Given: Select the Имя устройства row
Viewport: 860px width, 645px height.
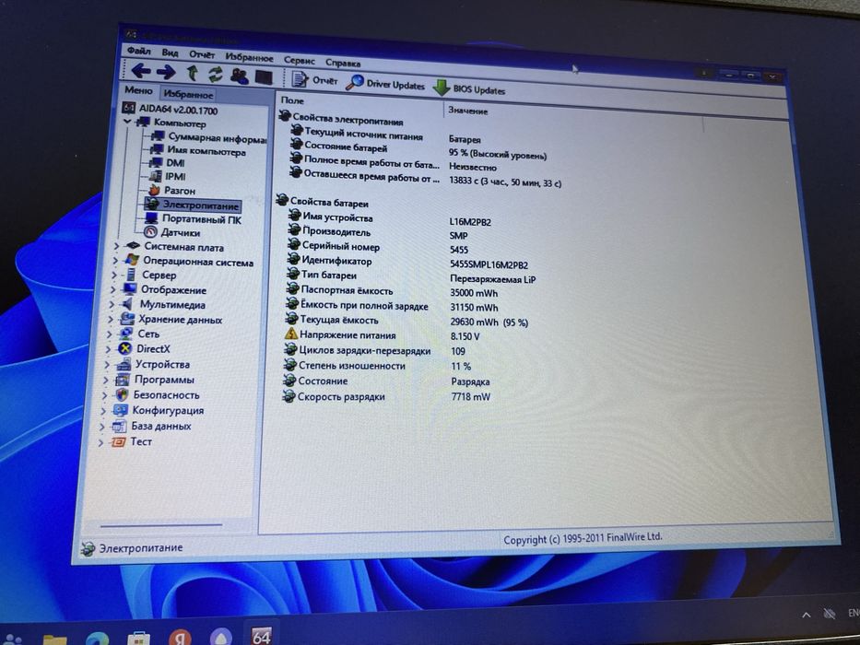Looking at the screenshot, I should pyautogui.click(x=389, y=219).
